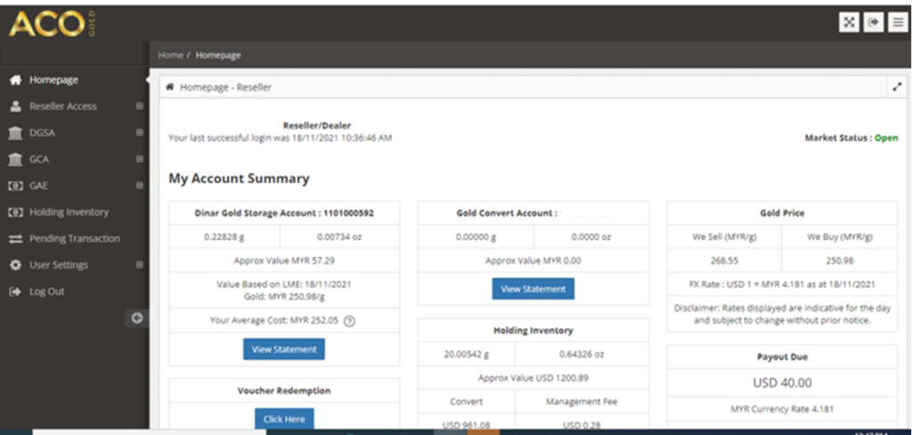Select Log Out in the sidebar
This screenshot has height=435, width=912.
[46, 292]
